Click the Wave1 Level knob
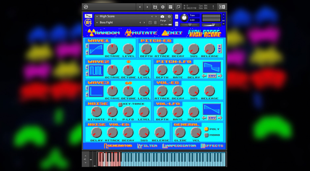310x171 pixels. (128, 49)
